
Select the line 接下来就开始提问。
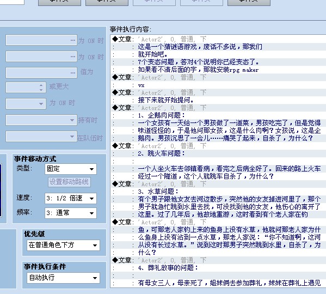coord(218,100)
